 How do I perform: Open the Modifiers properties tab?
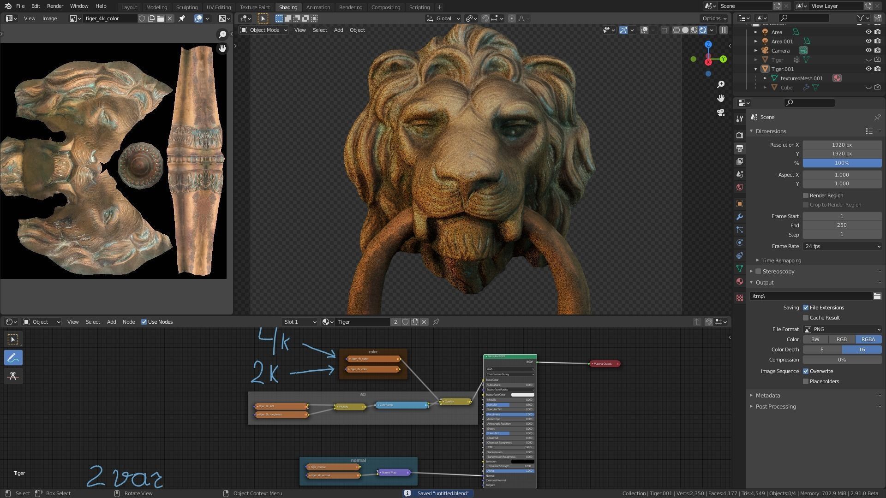coord(740,217)
